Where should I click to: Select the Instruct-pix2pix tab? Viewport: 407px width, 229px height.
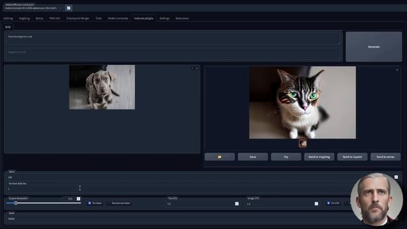pyautogui.click(x=144, y=18)
